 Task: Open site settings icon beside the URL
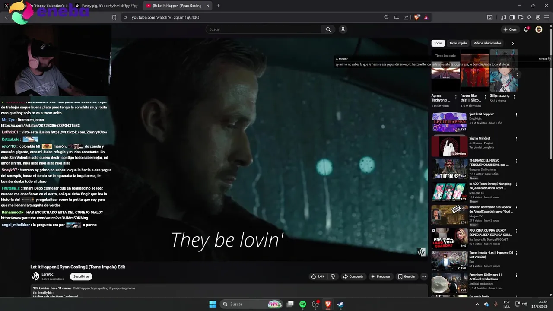[125, 17]
